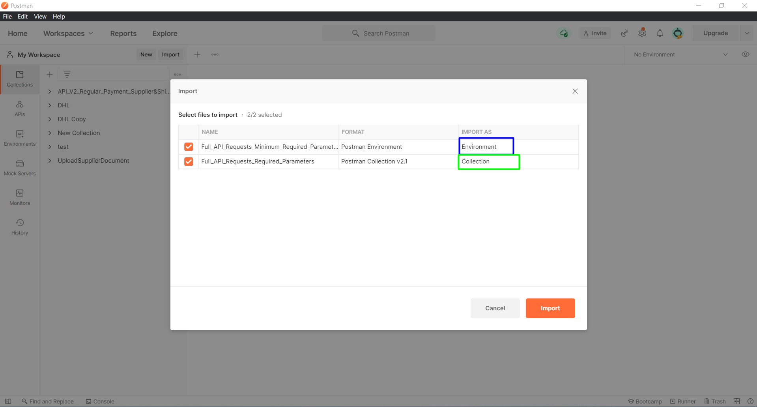The image size is (757, 407).
Task: Open the Upgrade options dropdown arrow
Action: tap(747, 34)
